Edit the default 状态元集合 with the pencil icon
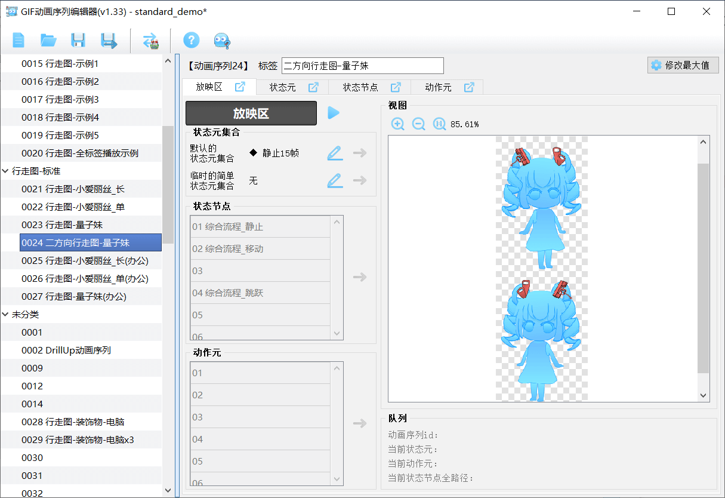Screen dimensions: 725x498 pyautogui.click(x=335, y=153)
